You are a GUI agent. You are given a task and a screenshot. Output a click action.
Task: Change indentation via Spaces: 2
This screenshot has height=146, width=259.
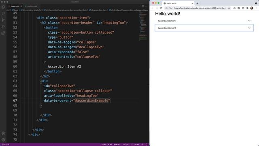click(x=117, y=144)
